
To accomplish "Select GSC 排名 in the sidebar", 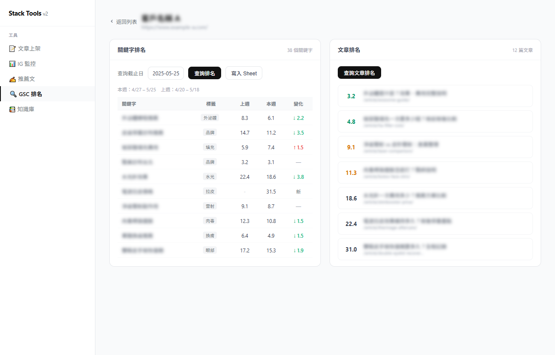I will point(47,94).
